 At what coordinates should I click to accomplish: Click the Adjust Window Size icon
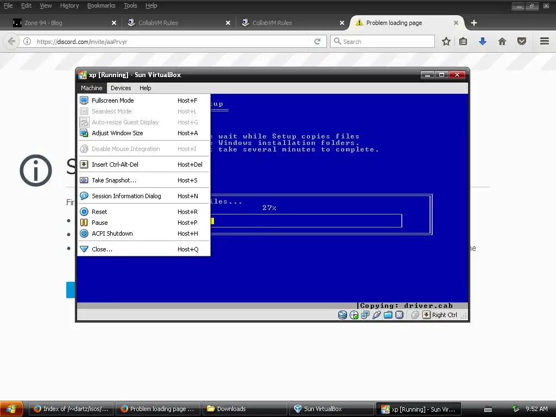tap(84, 133)
